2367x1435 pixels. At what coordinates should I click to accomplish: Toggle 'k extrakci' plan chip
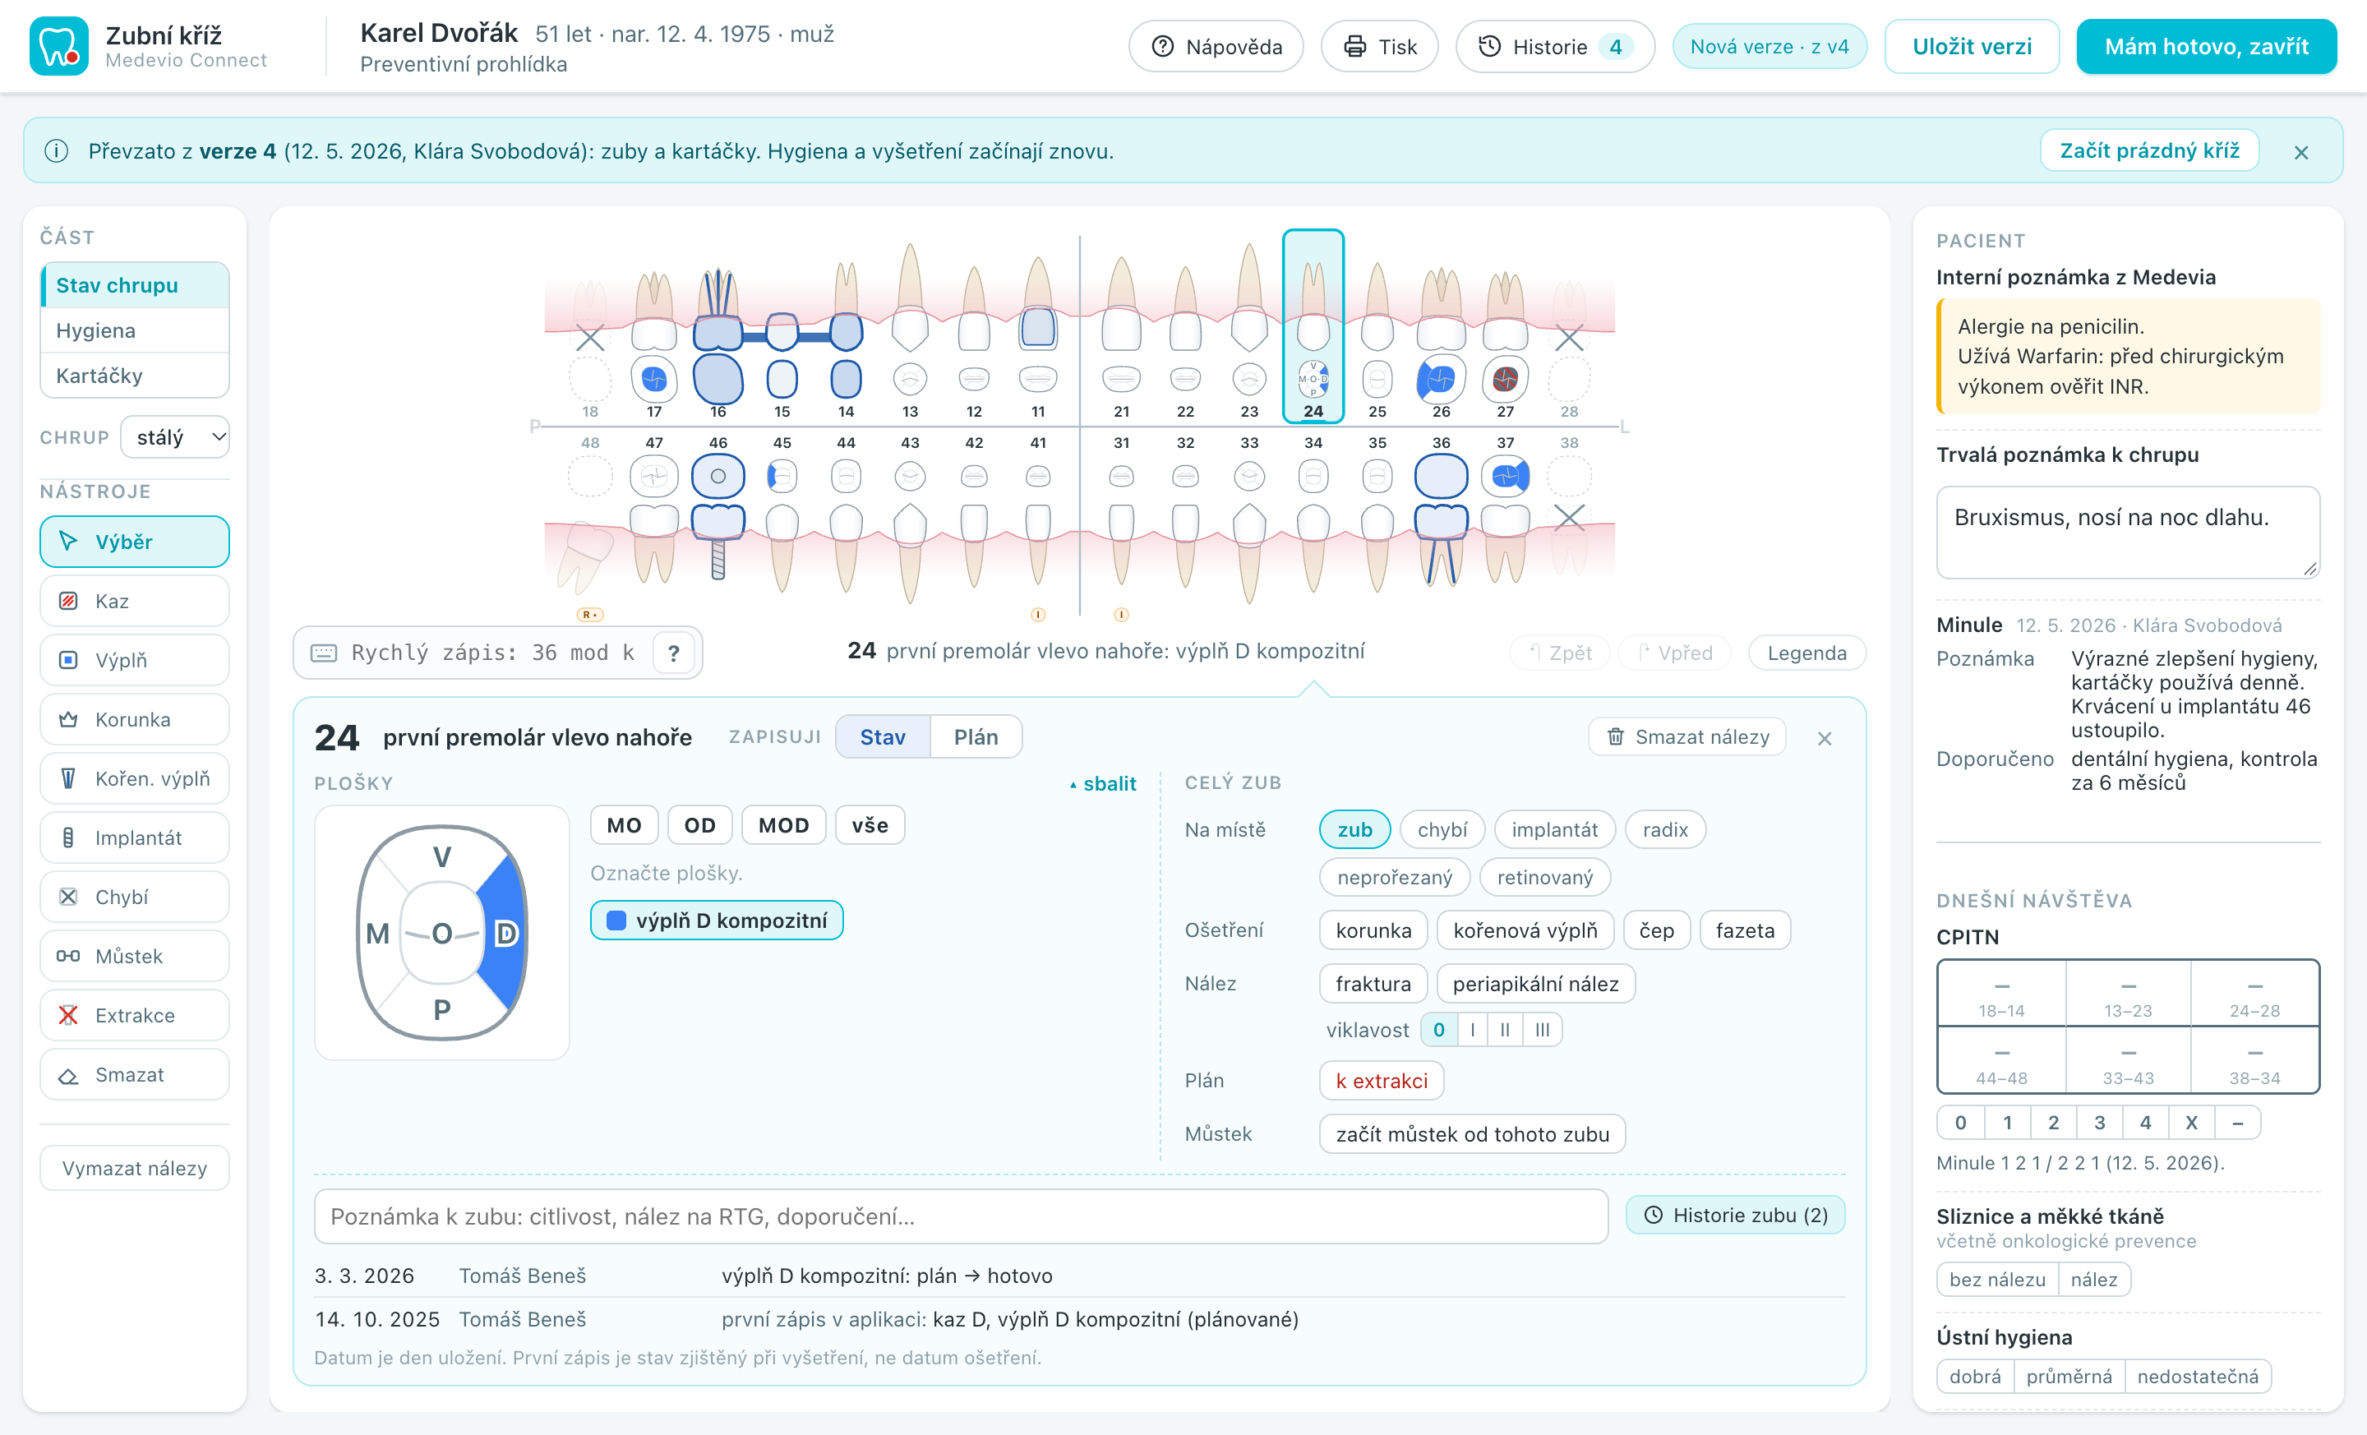[x=1382, y=1081]
